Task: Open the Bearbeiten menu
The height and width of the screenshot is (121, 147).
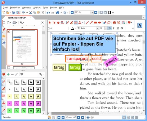Action: pos(15,8)
